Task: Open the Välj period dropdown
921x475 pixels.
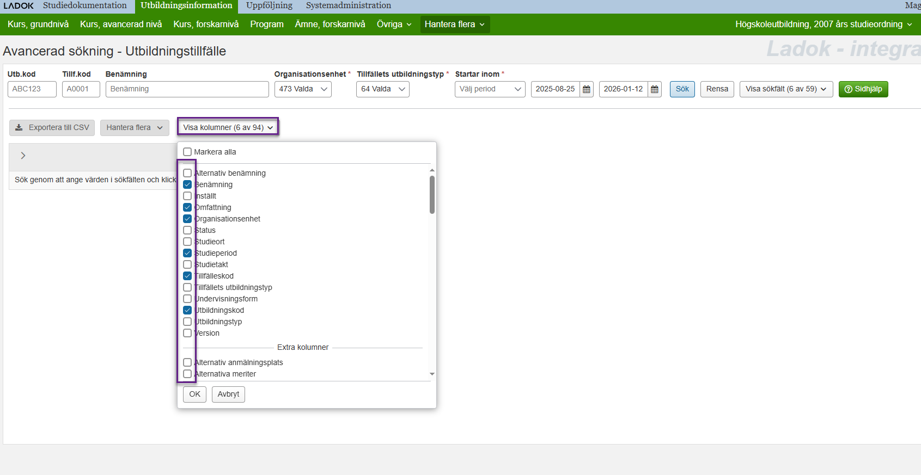Action: (x=490, y=89)
